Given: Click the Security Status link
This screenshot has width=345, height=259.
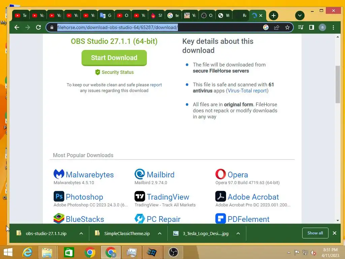Looking at the screenshot, I should 118,72.
